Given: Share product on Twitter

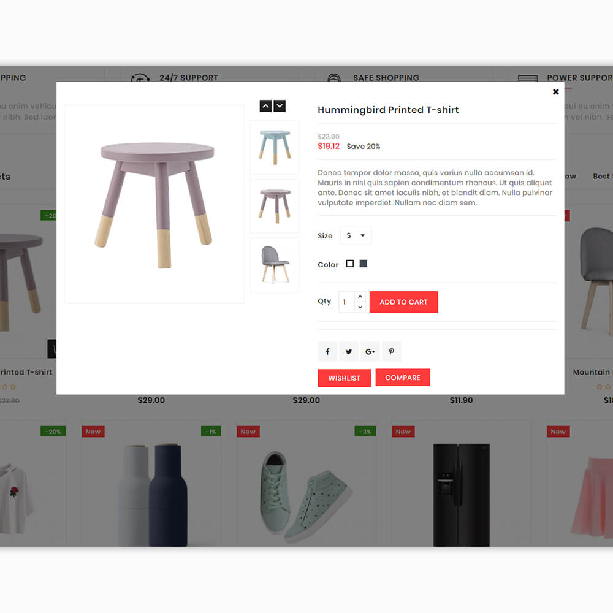Looking at the screenshot, I should coord(349,351).
